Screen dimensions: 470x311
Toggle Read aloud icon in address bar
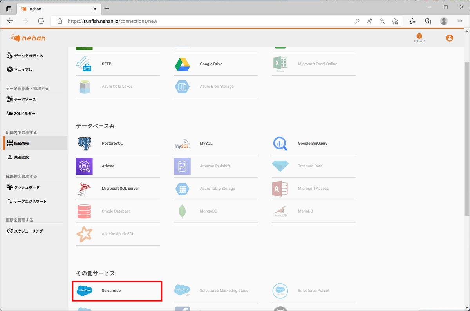[369, 21]
